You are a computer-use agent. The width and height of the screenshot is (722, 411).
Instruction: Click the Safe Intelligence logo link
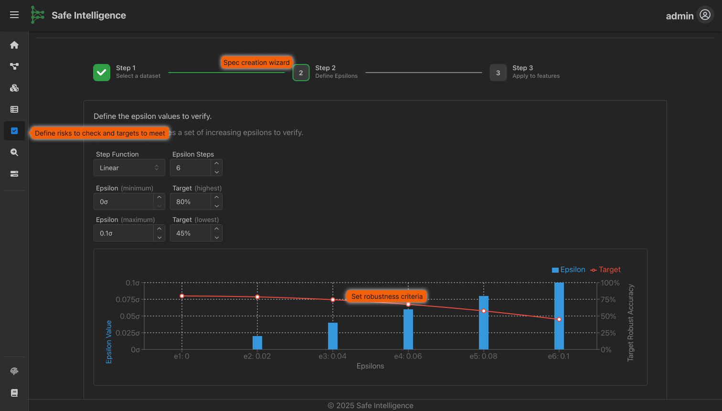(79, 15)
